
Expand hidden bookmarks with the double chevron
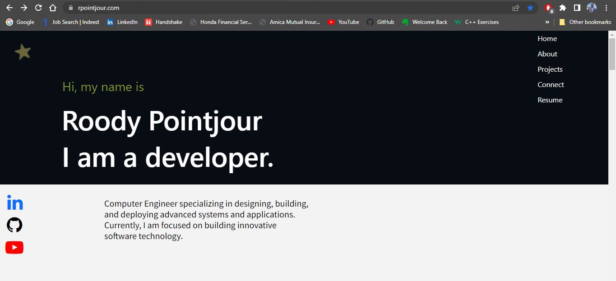[547, 22]
